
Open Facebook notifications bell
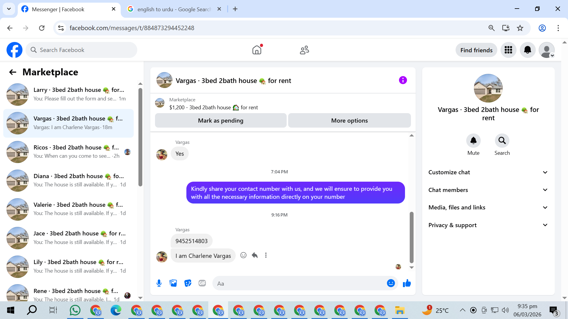[527, 50]
